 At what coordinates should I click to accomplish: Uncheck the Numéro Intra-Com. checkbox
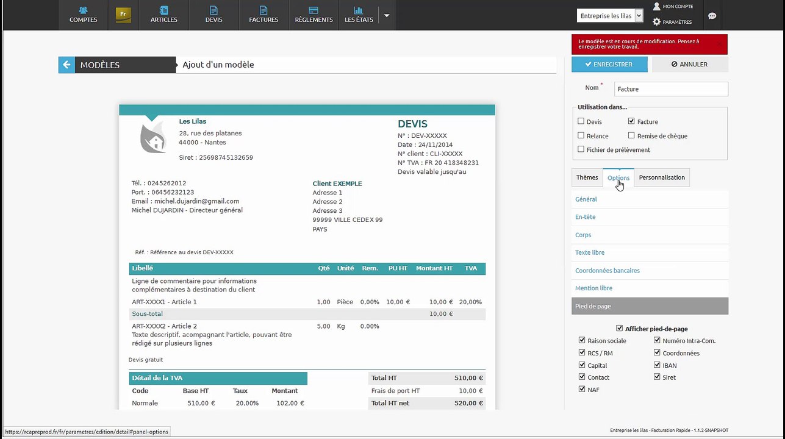point(657,340)
